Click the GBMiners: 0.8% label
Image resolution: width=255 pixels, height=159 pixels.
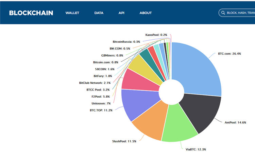pos(112,56)
